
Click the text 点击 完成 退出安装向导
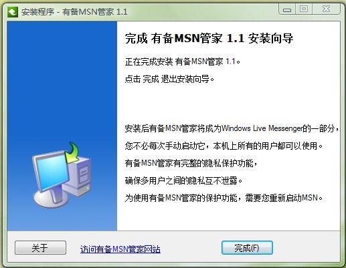169,79
